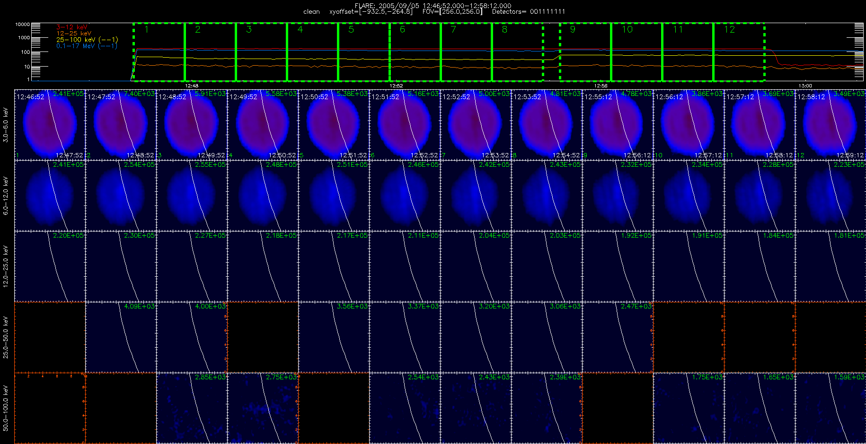Select time interval 2 in the lightcurve
The width and height of the screenshot is (866, 444).
pyautogui.click(x=210, y=52)
